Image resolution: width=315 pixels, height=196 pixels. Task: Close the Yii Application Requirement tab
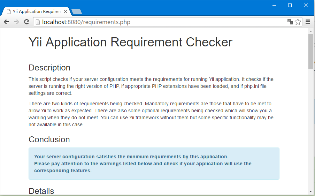click(65, 12)
